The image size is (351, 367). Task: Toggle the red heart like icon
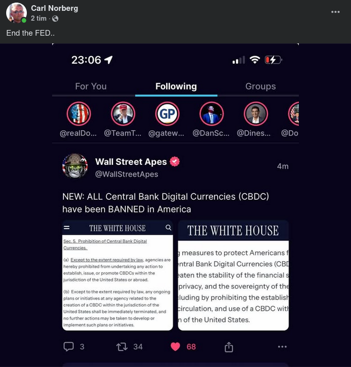point(176,347)
